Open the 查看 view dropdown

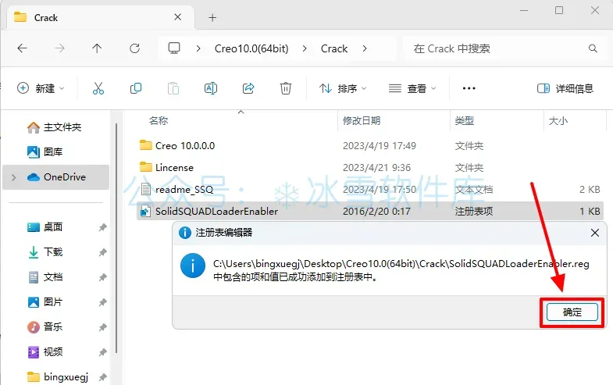click(x=412, y=88)
